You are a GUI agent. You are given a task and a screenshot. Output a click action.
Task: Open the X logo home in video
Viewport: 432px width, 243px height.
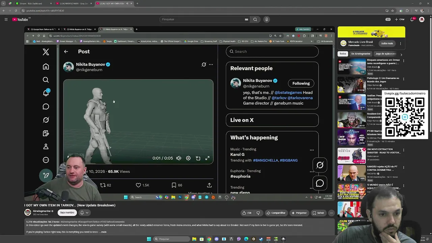tap(46, 52)
